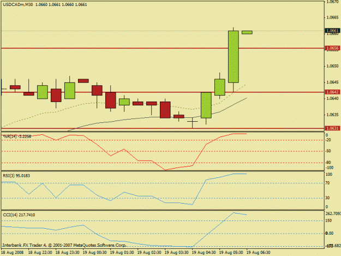Click the red 1.0642 horizontal line label
341x256 pixels.
pos(332,92)
